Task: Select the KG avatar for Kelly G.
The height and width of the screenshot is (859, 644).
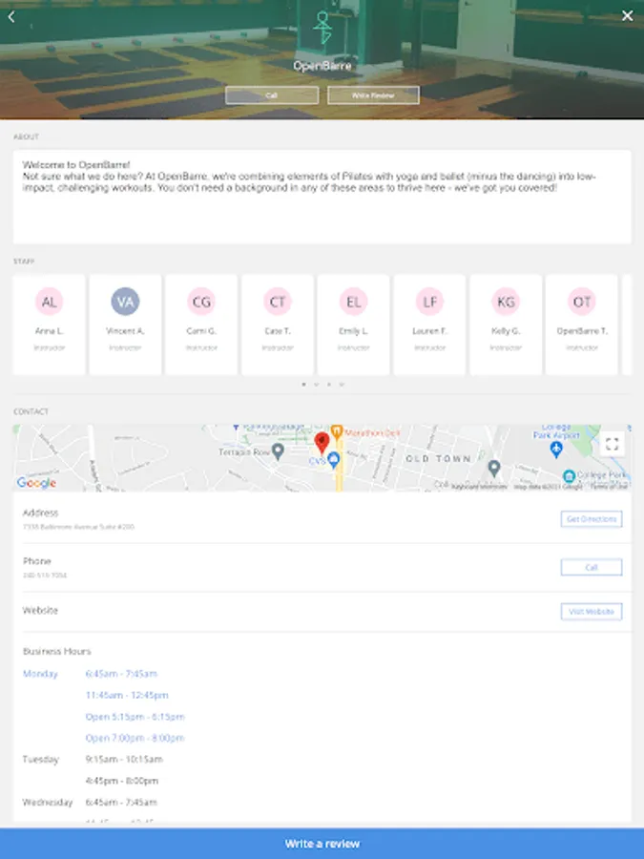Action: click(506, 302)
